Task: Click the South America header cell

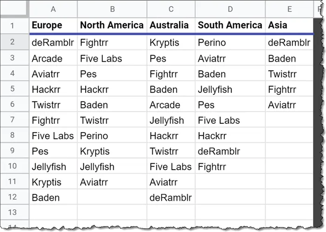Action: [230, 25]
